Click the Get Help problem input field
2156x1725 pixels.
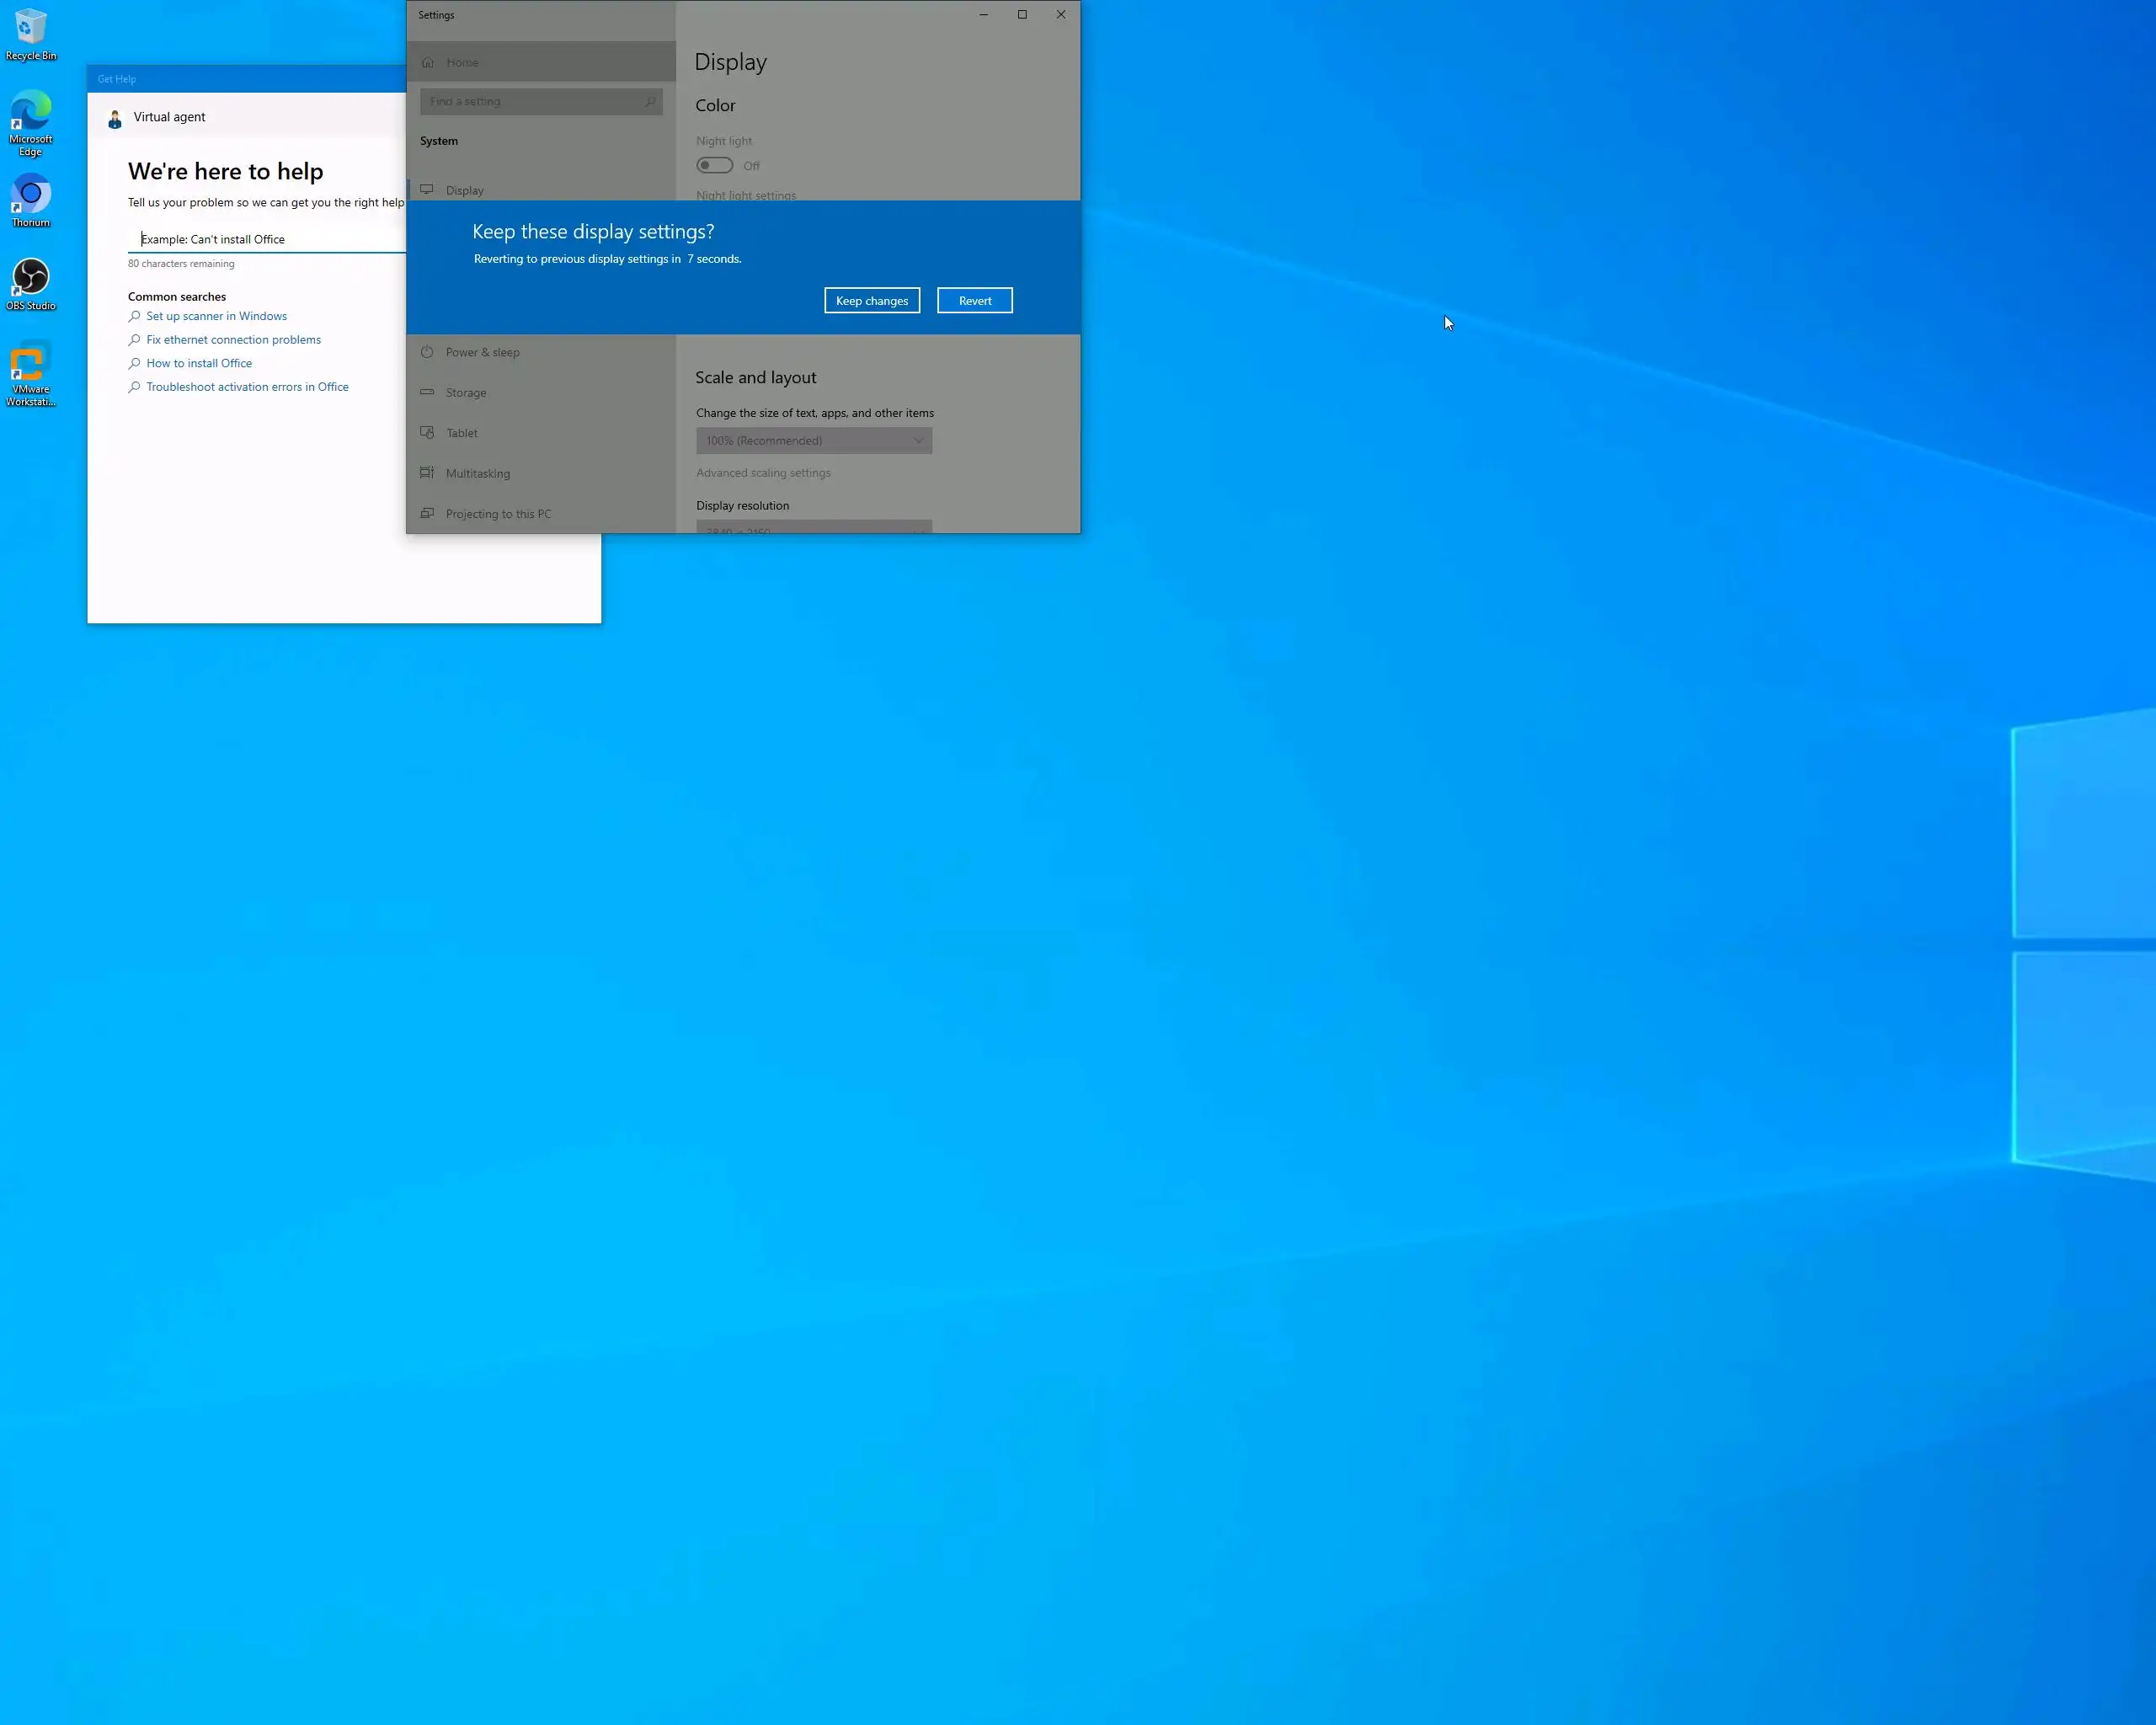(265, 239)
